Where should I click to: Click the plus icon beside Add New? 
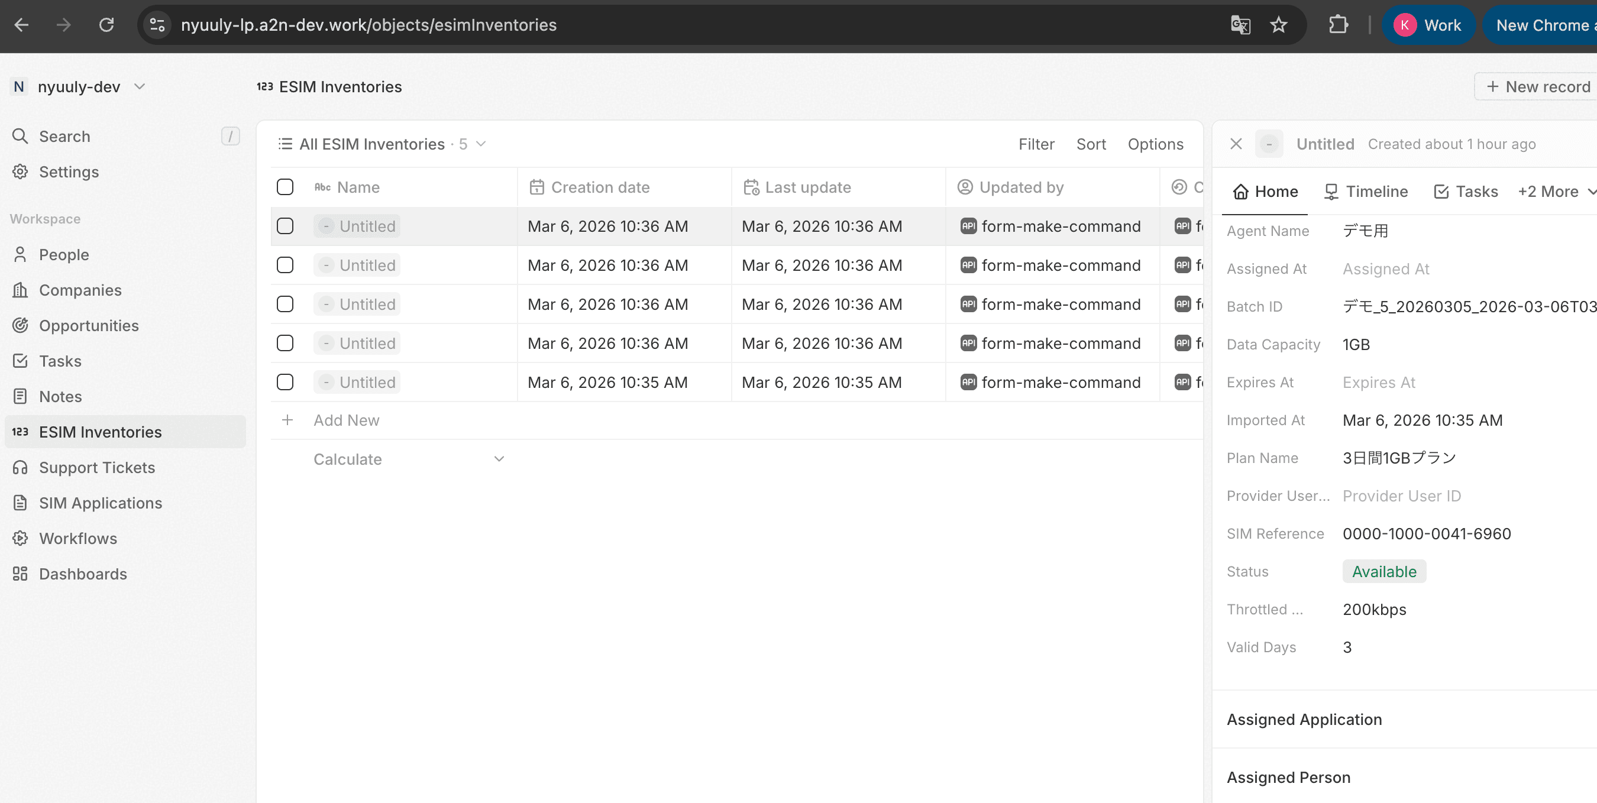pyautogui.click(x=287, y=420)
